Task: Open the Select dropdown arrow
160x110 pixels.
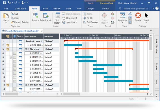Action: click(146, 23)
